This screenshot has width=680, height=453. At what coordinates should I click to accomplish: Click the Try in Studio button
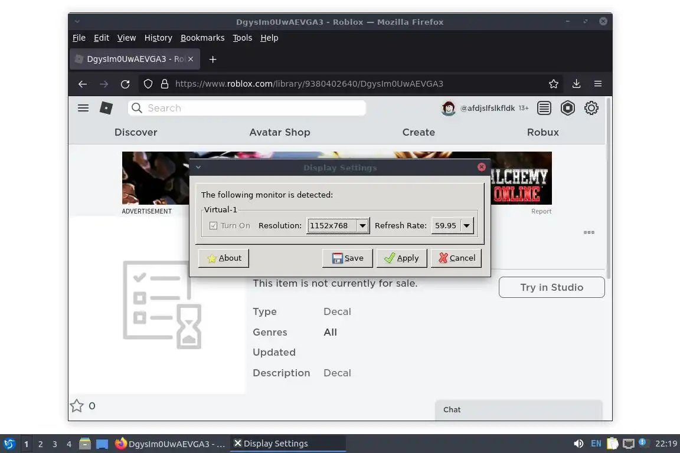point(552,287)
